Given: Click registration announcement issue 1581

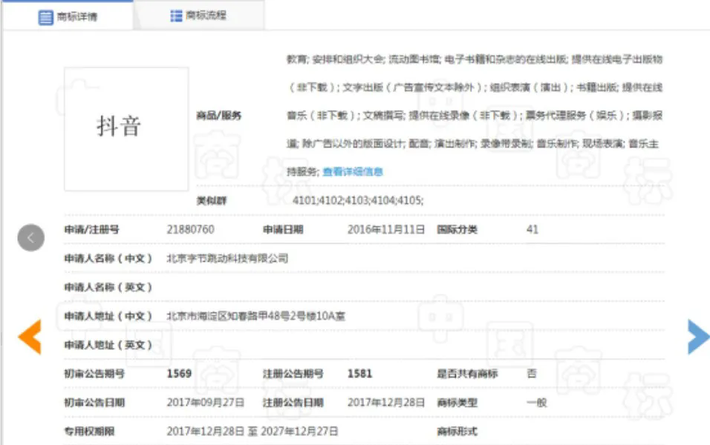Looking at the screenshot, I should (359, 374).
